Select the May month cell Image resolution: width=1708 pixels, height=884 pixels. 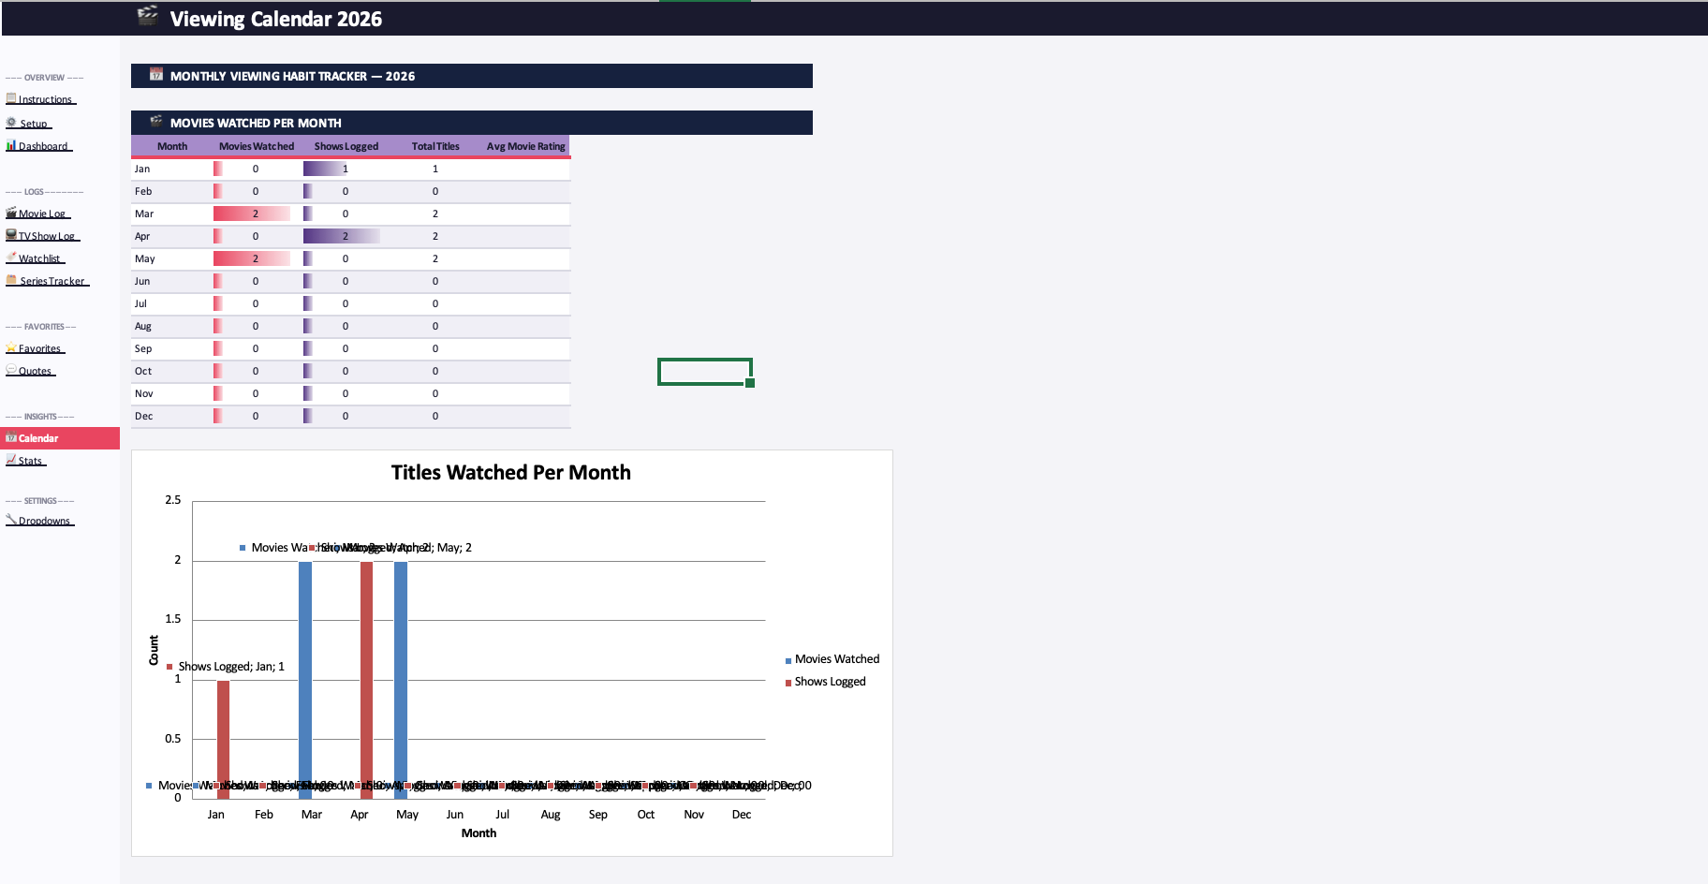pyautogui.click(x=172, y=258)
